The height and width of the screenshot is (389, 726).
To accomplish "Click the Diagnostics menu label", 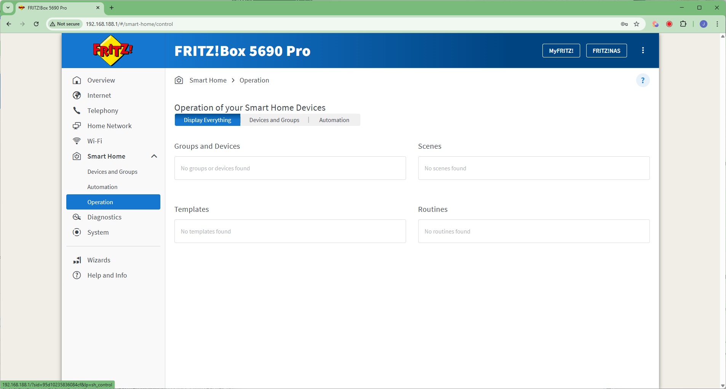I will pos(104,217).
